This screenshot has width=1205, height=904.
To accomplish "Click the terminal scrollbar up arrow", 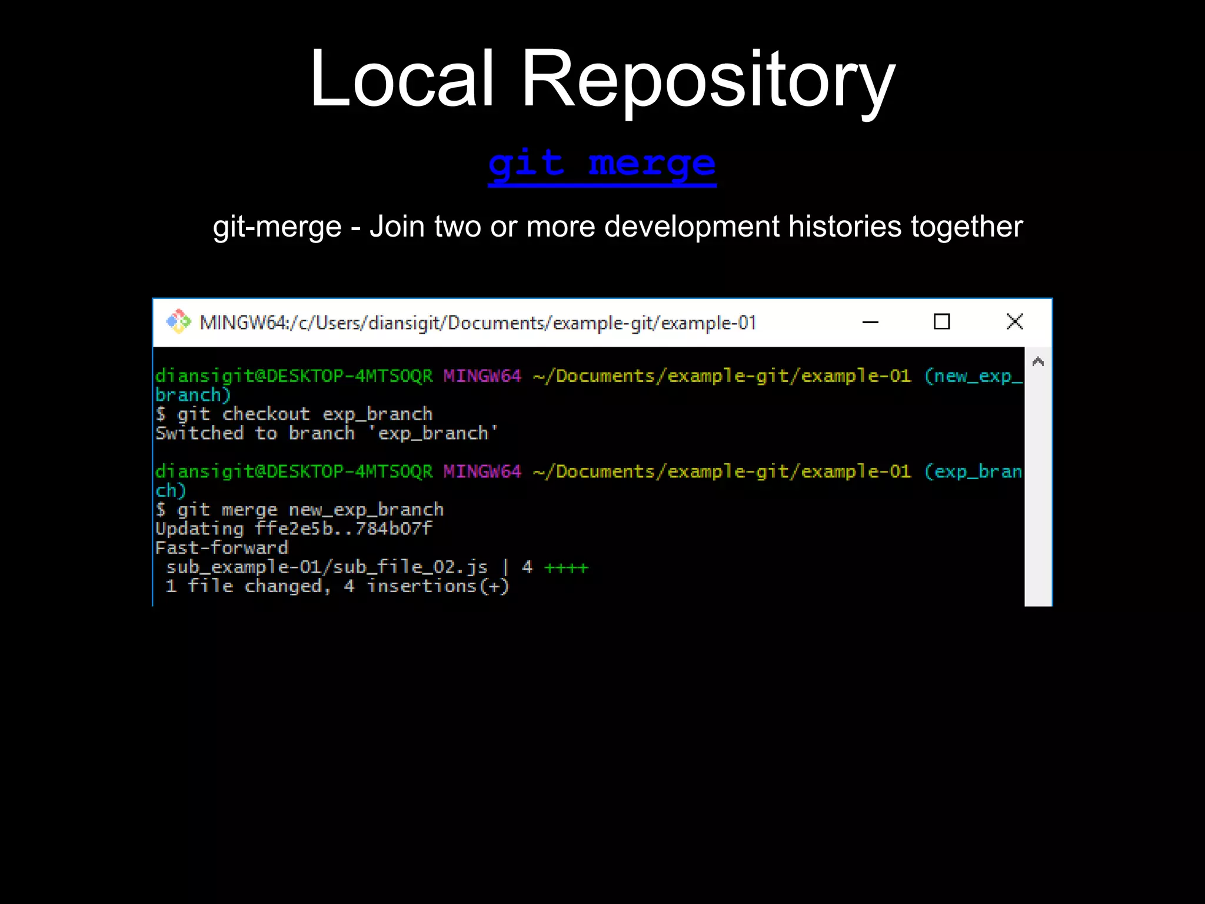I will pyautogui.click(x=1038, y=362).
